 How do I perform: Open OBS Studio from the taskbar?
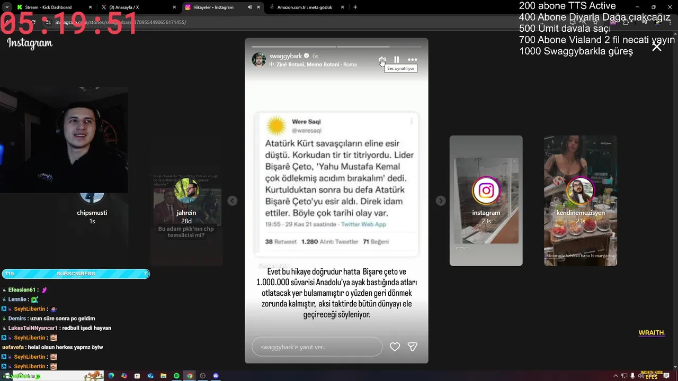point(202,376)
